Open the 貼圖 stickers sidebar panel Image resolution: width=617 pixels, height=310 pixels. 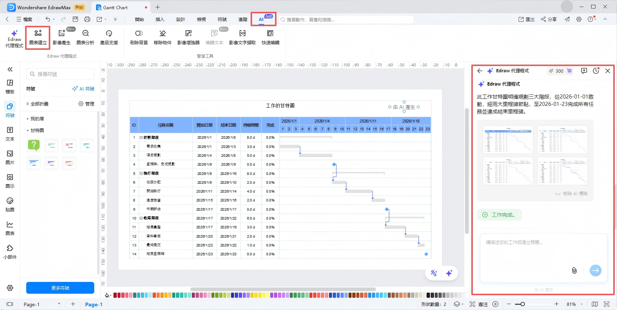(x=10, y=205)
